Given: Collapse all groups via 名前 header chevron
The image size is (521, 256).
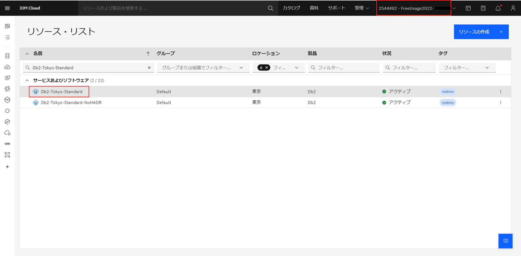Looking at the screenshot, I should point(27,54).
